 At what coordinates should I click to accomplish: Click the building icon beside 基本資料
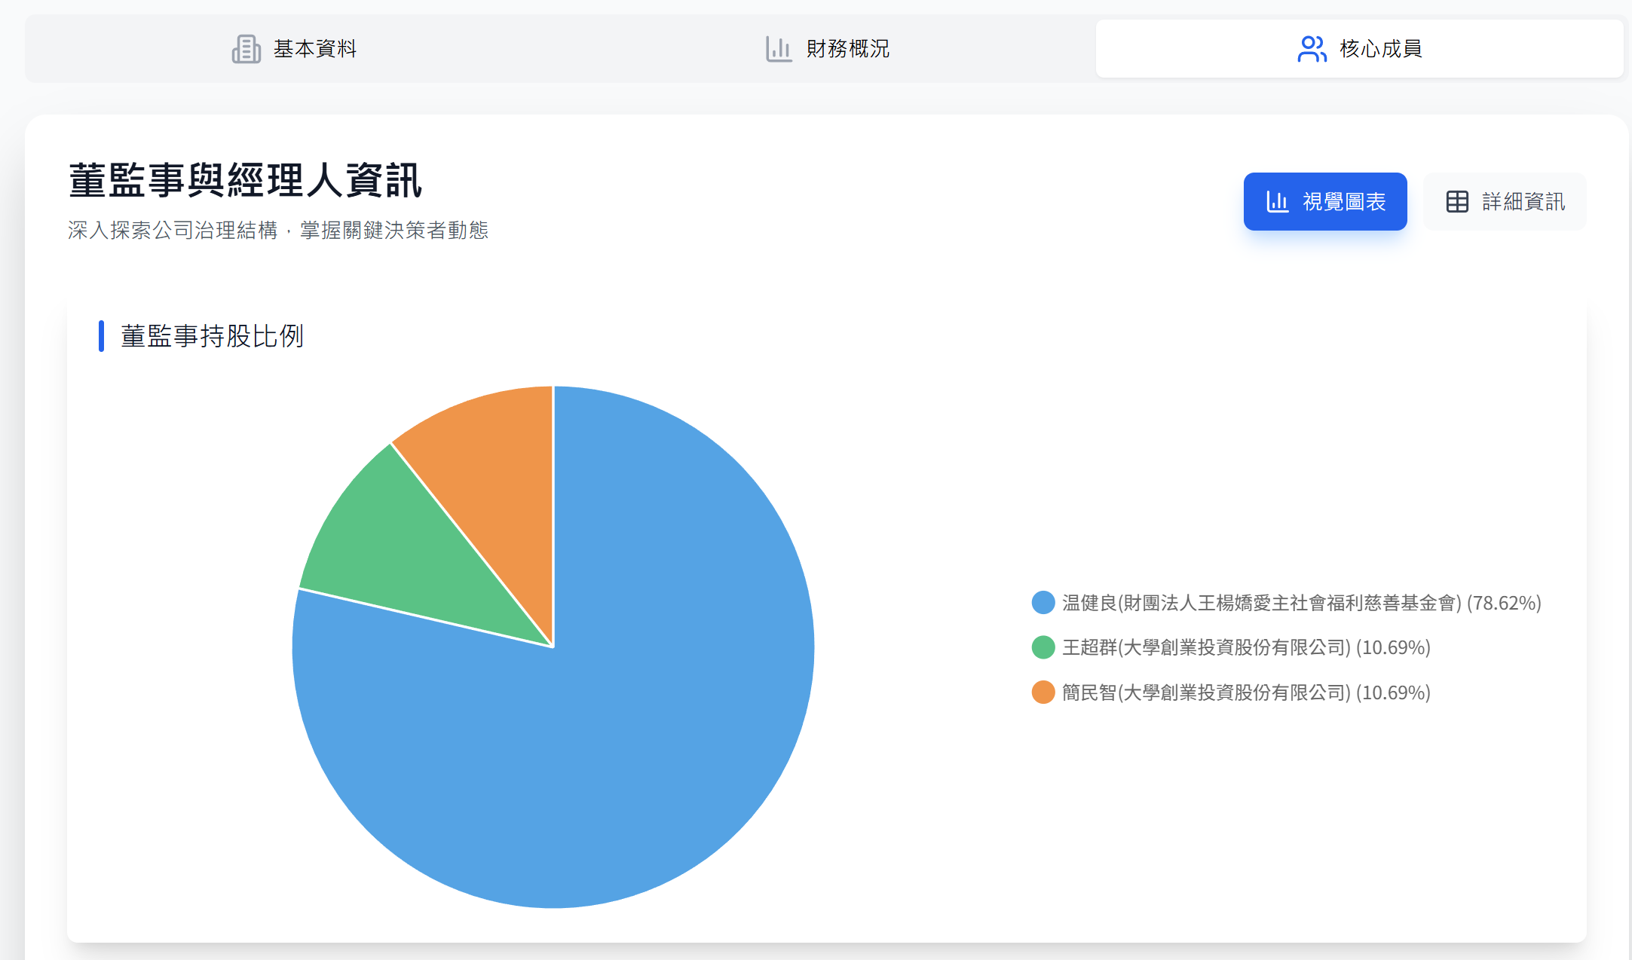coord(247,48)
